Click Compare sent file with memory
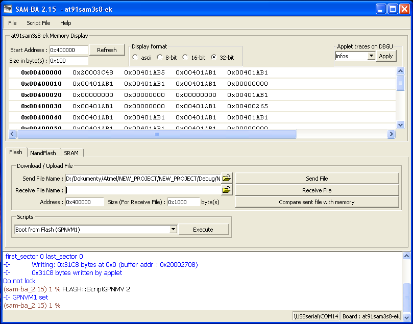This screenshot has height=324, width=413. pyautogui.click(x=317, y=202)
